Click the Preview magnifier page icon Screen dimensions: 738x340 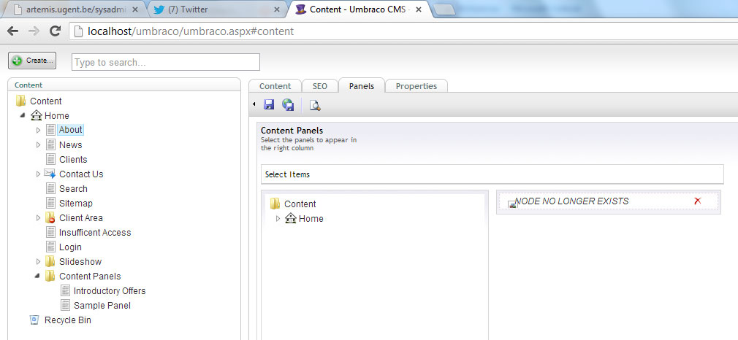[x=314, y=105]
